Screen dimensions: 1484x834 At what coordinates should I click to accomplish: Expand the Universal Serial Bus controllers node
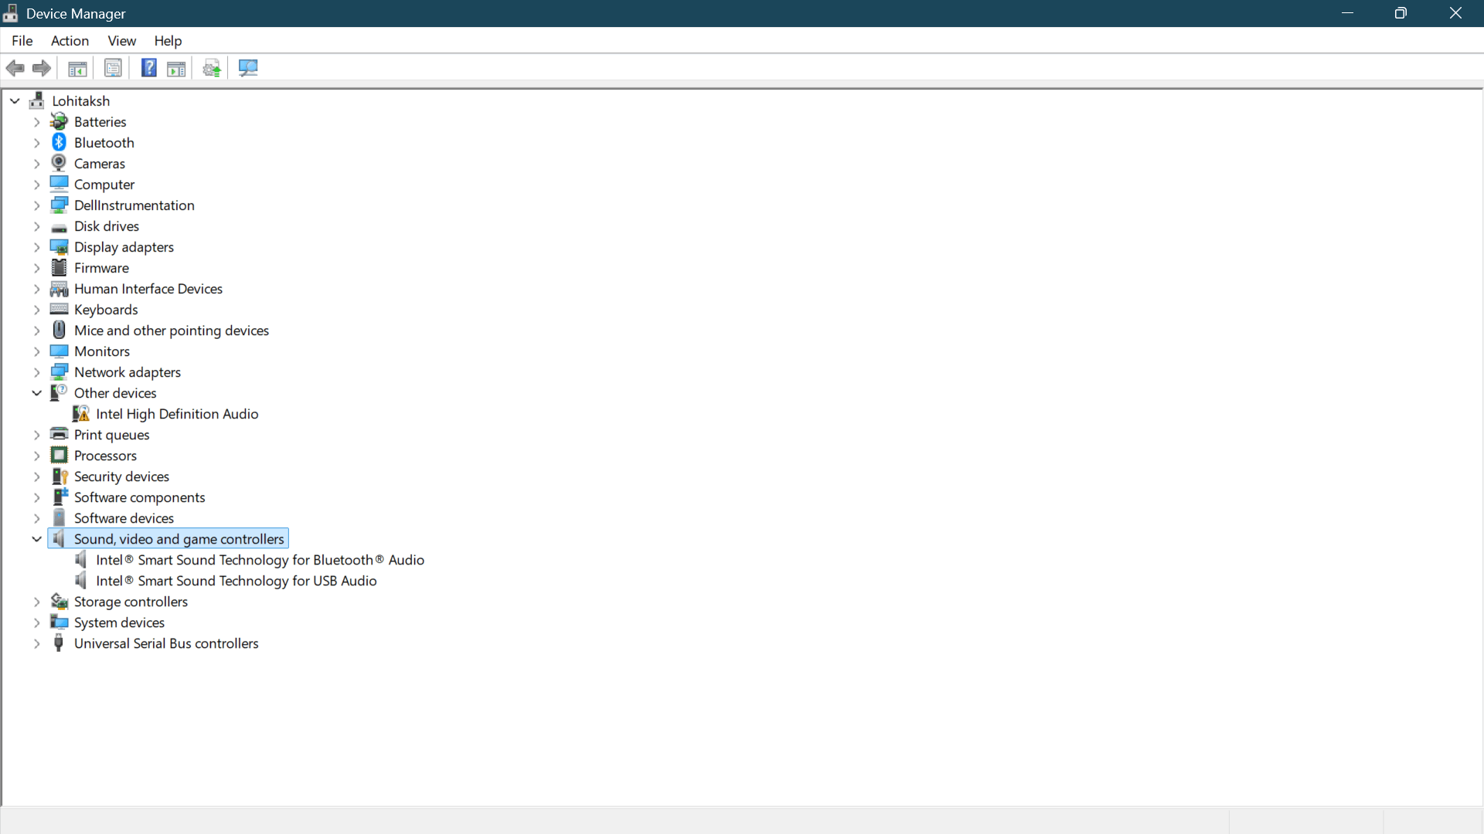click(36, 643)
